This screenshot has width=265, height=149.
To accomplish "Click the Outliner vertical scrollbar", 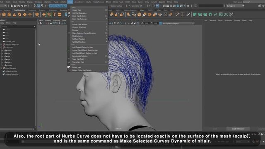I will pyautogui.click(x=35, y=78).
